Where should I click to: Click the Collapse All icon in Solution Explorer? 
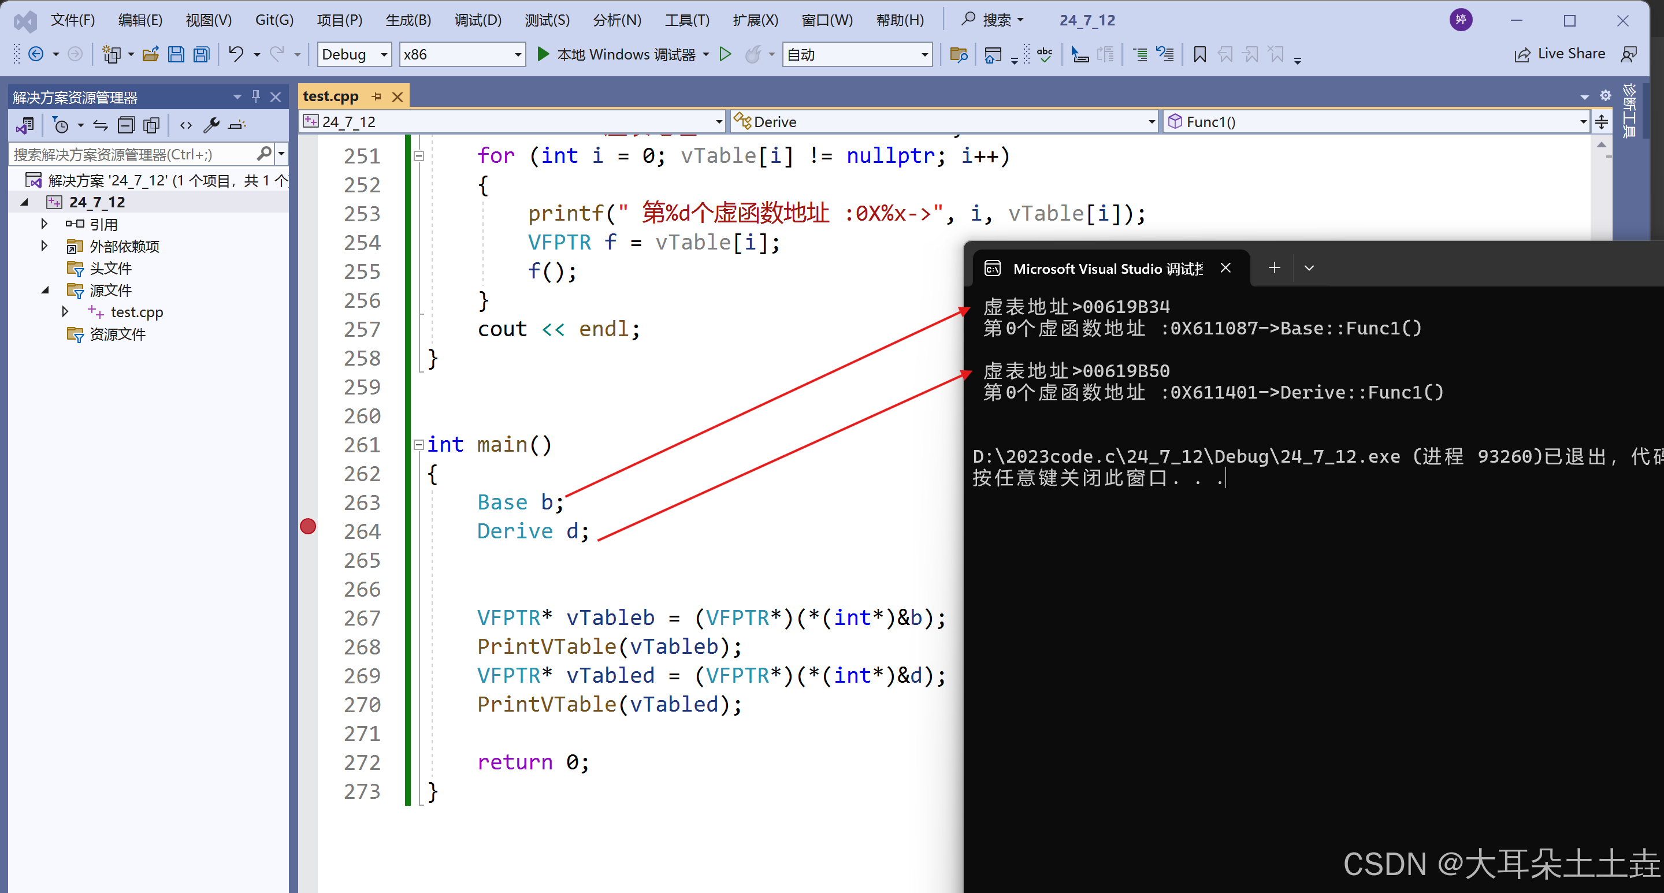point(126,125)
